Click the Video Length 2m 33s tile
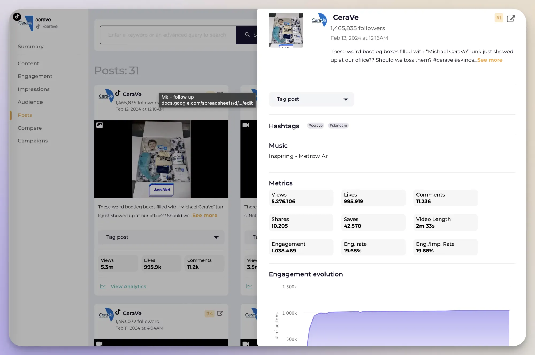 point(445,222)
